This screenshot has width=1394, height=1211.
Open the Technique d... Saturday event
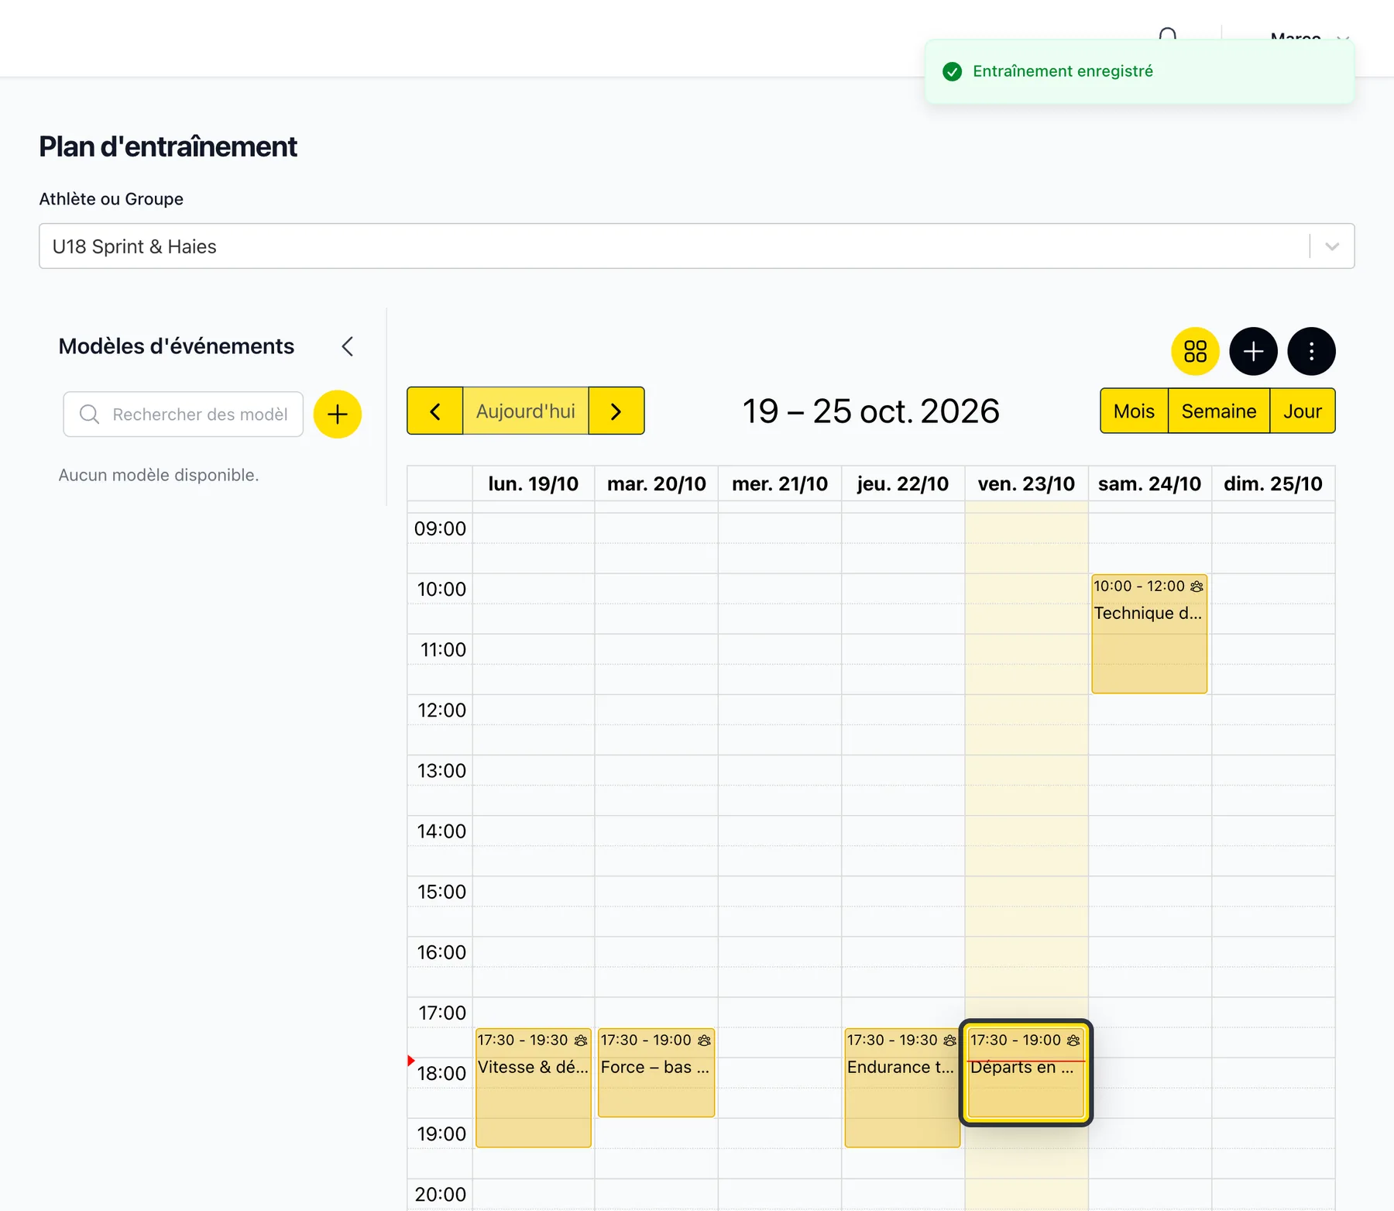[x=1149, y=634]
